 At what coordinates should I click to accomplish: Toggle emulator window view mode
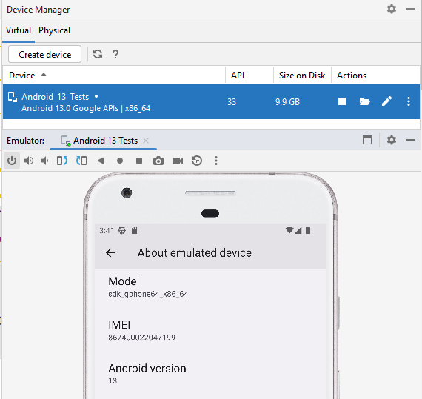pyautogui.click(x=367, y=140)
